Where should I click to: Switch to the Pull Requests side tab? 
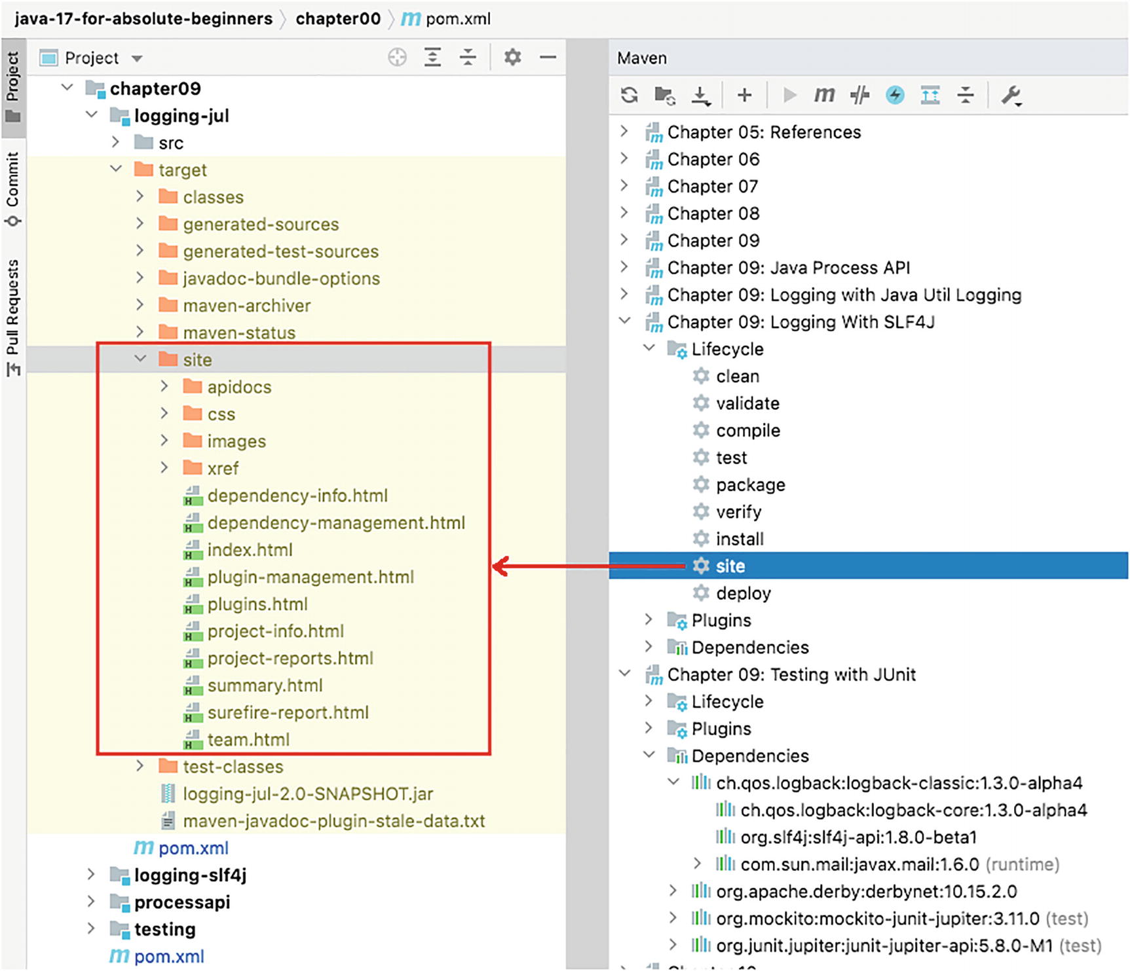(x=13, y=318)
